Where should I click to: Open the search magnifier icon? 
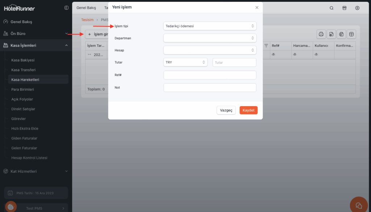[x=332, y=8]
